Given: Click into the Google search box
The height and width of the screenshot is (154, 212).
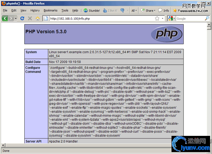Looking at the screenshot, I should (190, 19).
